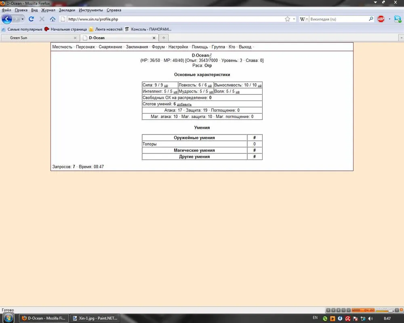Click the Местность page link

(x=62, y=47)
